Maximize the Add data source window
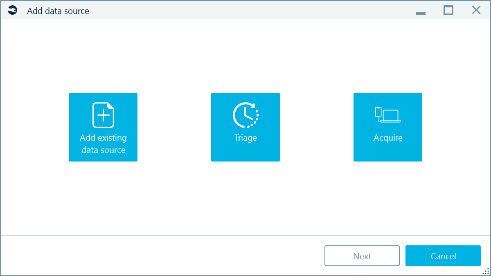This screenshot has height=276, width=491. tap(448, 10)
